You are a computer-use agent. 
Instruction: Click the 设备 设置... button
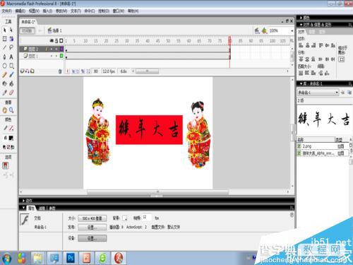[92, 238]
